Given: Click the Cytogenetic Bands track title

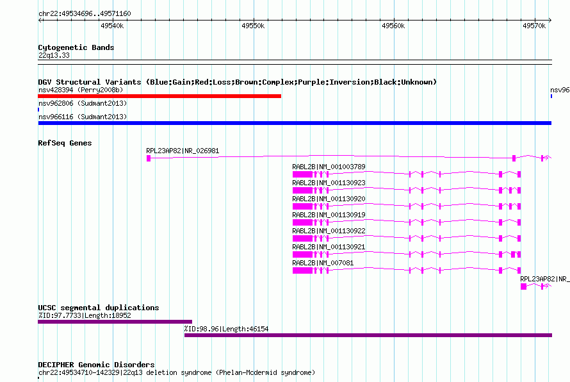Looking at the screenshot, I should click(x=76, y=47).
